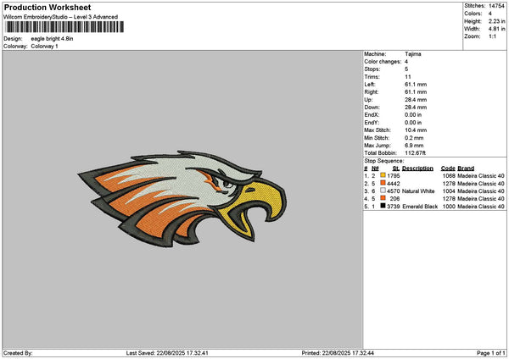Screen dimensions: 509x359
Task: Select code 1068 in the first stop row
Action: click(449, 175)
